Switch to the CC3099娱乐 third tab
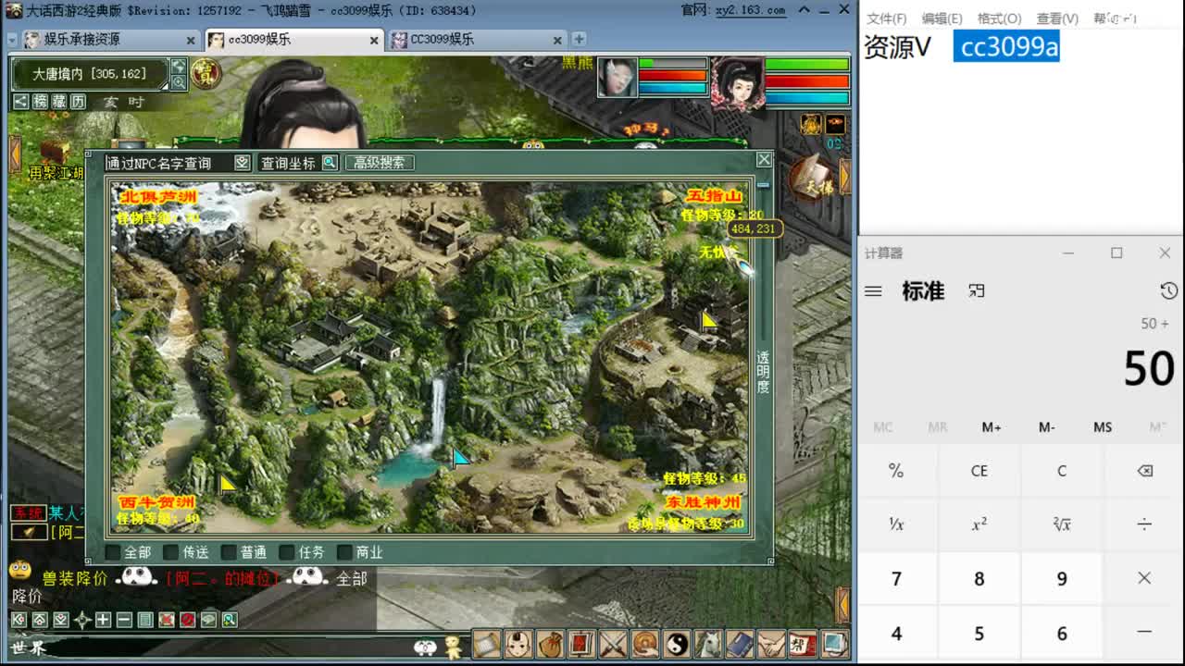Image resolution: width=1185 pixels, height=666 pixels. coord(477,40)
